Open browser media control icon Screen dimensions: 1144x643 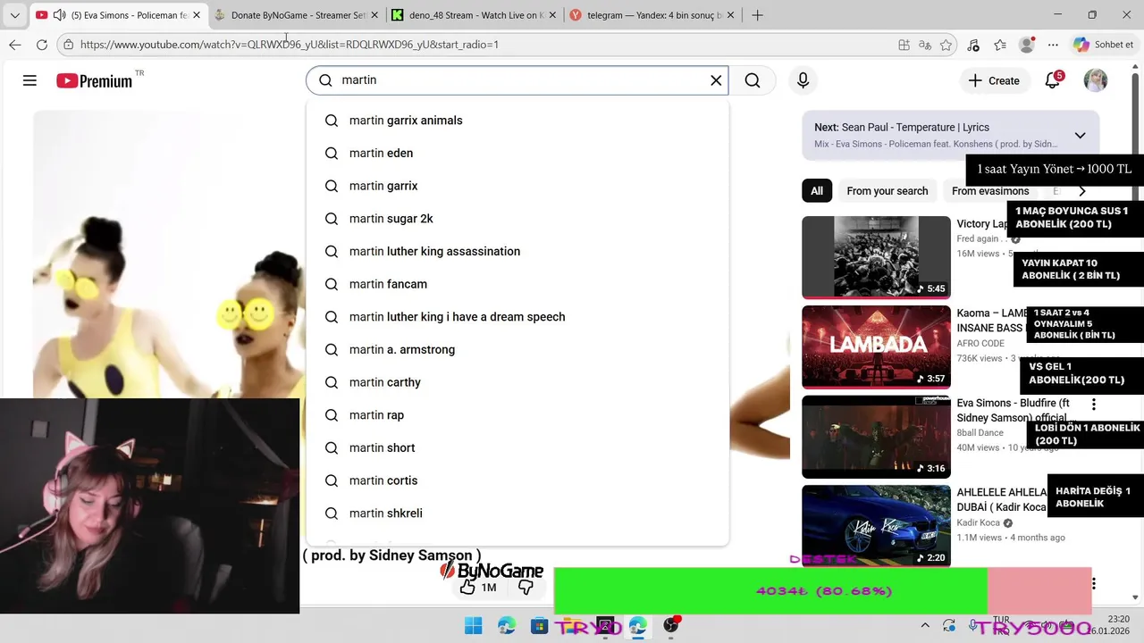click(x=973, y=45)
